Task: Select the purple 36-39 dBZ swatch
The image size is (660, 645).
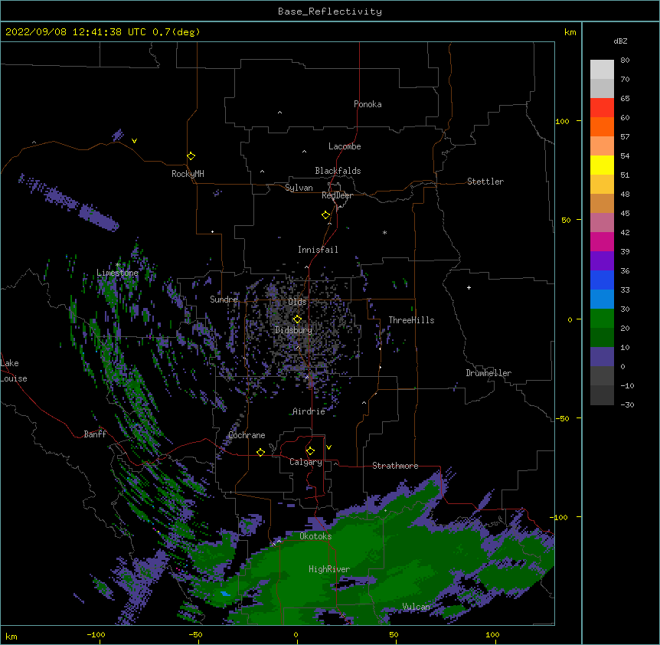Action: click(x=602, y=261)
